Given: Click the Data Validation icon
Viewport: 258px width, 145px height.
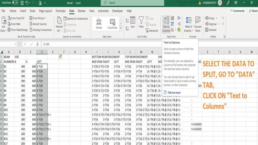Looking at the screenshot, I should 172,30.
